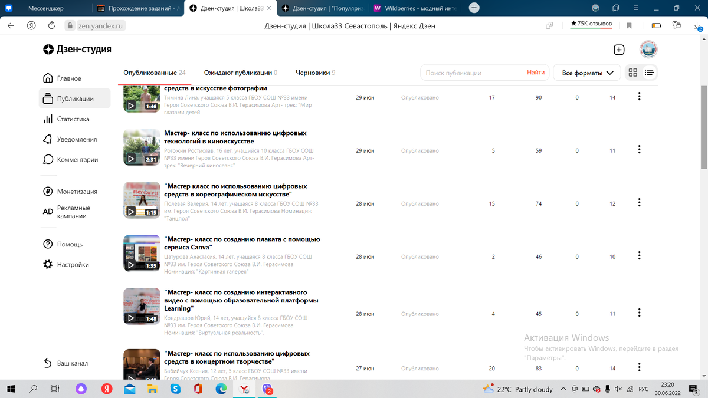This screenshot has width=708, height=398.
Task: Open publication about интерактивного видео Learning
Action: pos(241,300)
